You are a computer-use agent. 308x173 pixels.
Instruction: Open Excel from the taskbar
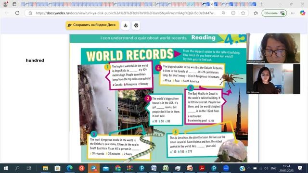tap(166, 168)
